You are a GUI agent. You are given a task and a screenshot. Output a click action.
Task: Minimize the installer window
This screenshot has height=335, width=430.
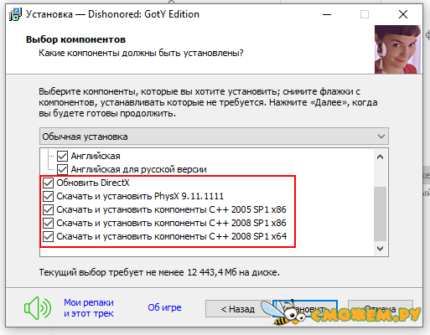[327, 14]
